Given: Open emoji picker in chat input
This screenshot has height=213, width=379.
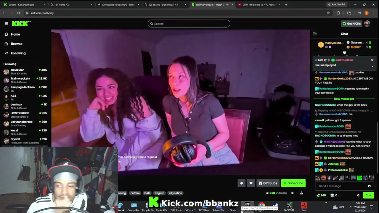Looking at the screenshot, I should [369, 186].
